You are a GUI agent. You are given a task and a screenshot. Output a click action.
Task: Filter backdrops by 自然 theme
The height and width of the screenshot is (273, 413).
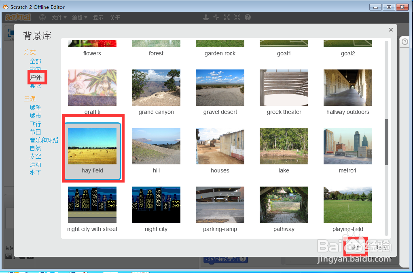click(x=35, y=148)
